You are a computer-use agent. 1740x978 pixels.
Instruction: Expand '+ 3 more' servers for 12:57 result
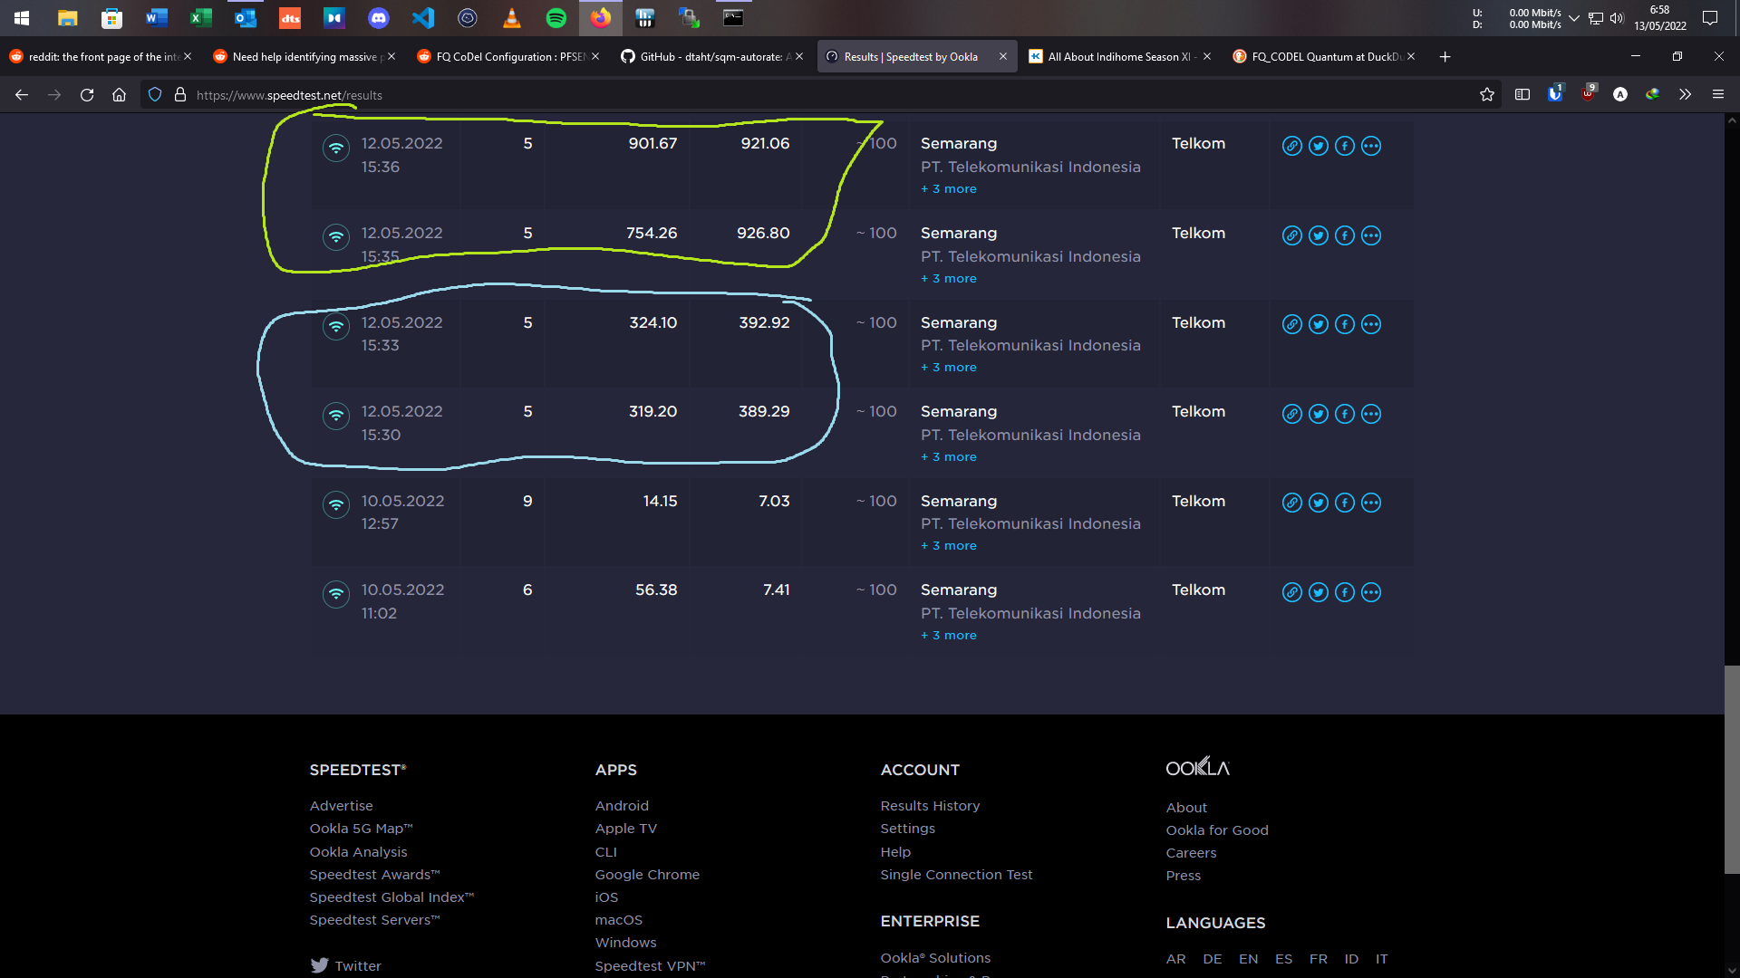[949, 546]
